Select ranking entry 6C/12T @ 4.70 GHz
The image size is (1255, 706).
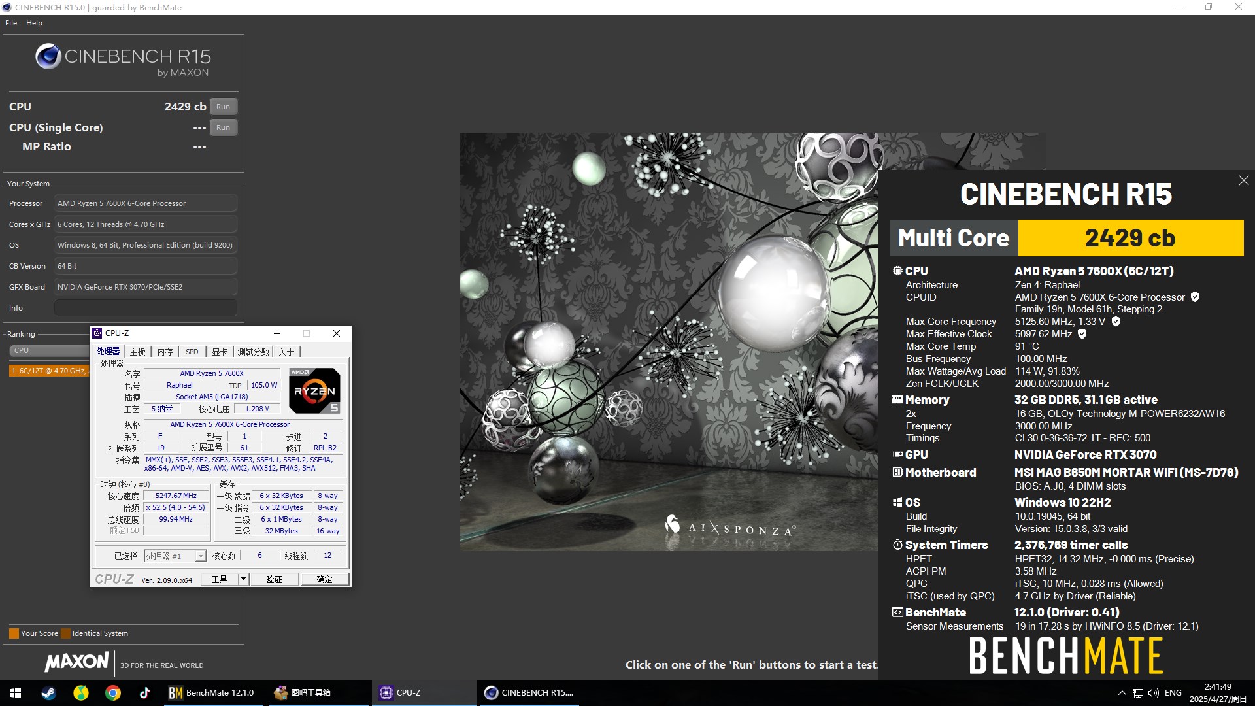click(x=50, y=371)
